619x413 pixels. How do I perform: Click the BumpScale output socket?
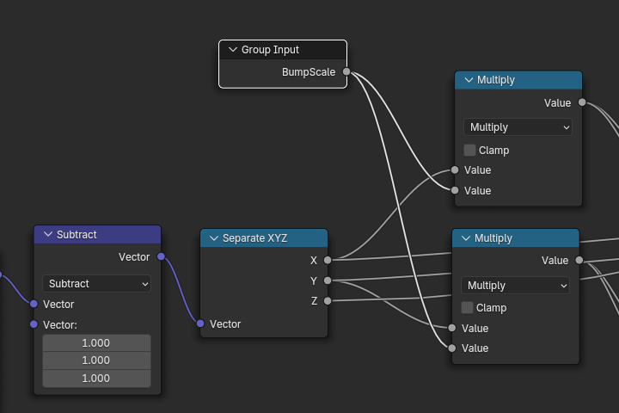pos(346,72)
